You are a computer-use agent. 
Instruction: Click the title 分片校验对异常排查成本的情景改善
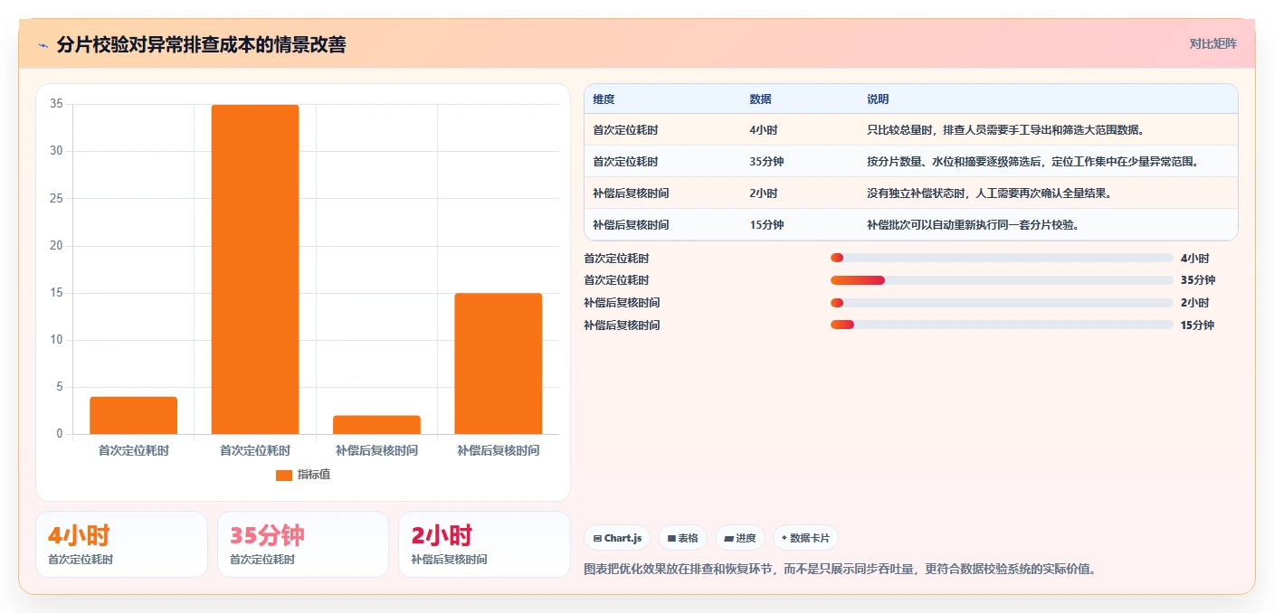201,44
